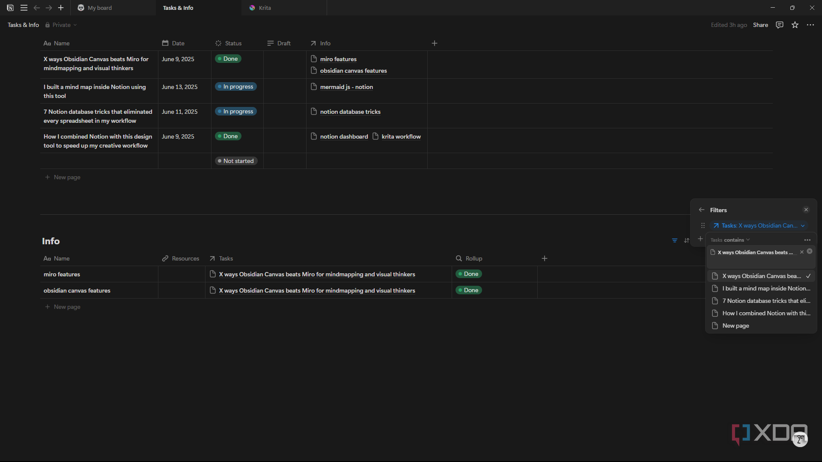Switch to the My board tab
The height and width of the screenshot is (462, 822).
(99, 8)
